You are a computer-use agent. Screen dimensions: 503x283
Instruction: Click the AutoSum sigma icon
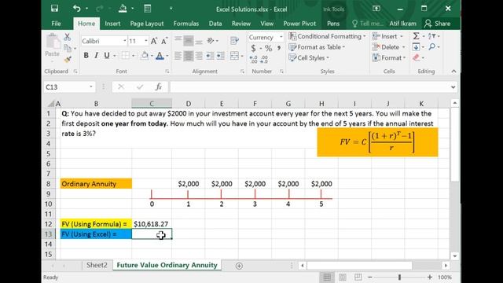point(416,36)
